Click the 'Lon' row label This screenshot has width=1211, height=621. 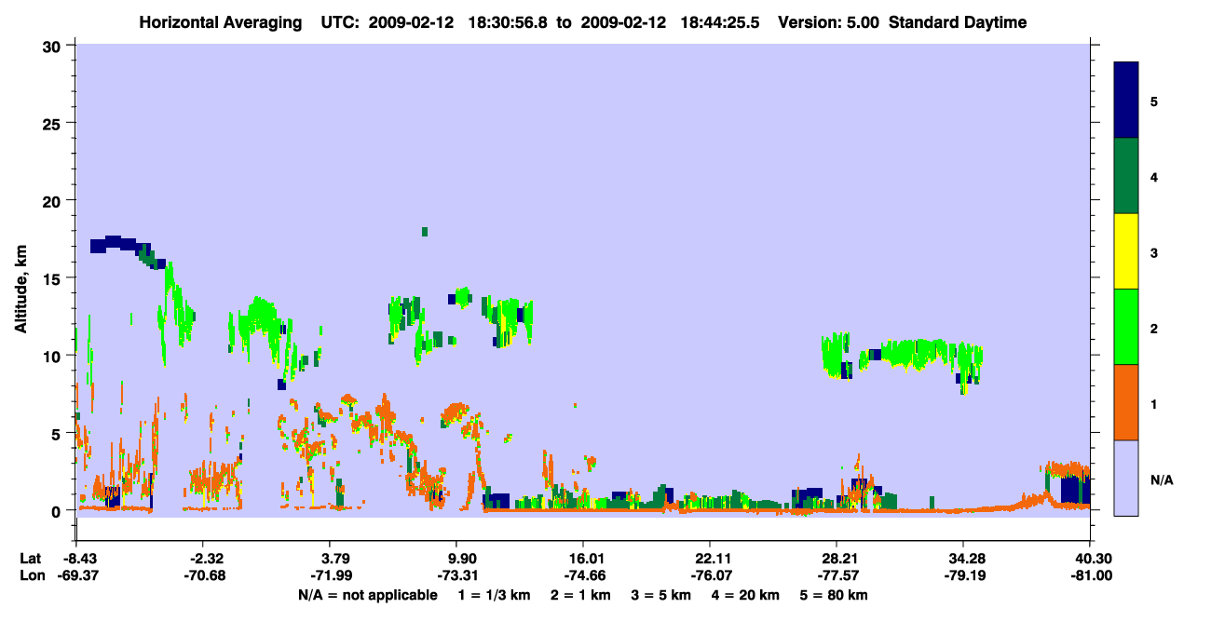tap(31, 575)
